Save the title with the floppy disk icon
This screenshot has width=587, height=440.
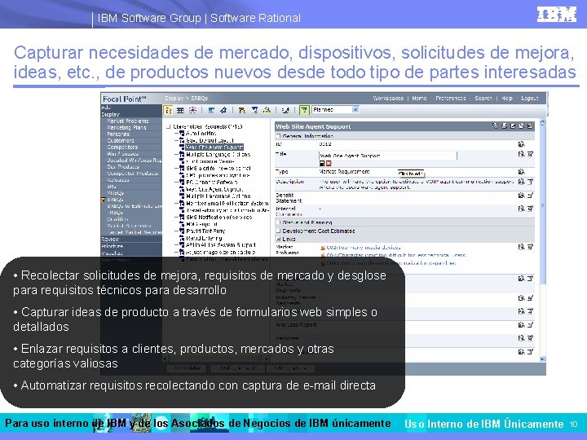coord(322,164)
